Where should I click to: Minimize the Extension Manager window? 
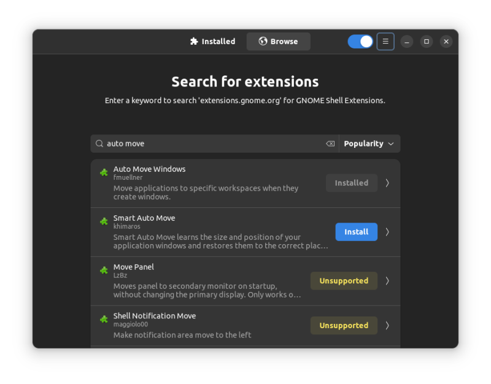407,41
